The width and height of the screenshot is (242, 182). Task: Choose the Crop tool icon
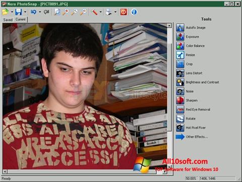180,64
